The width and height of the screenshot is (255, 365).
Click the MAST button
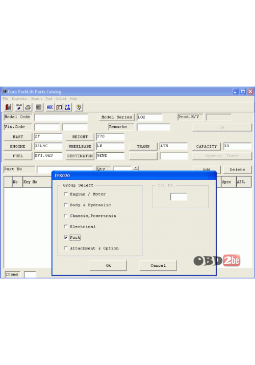(x=18, y=137)
